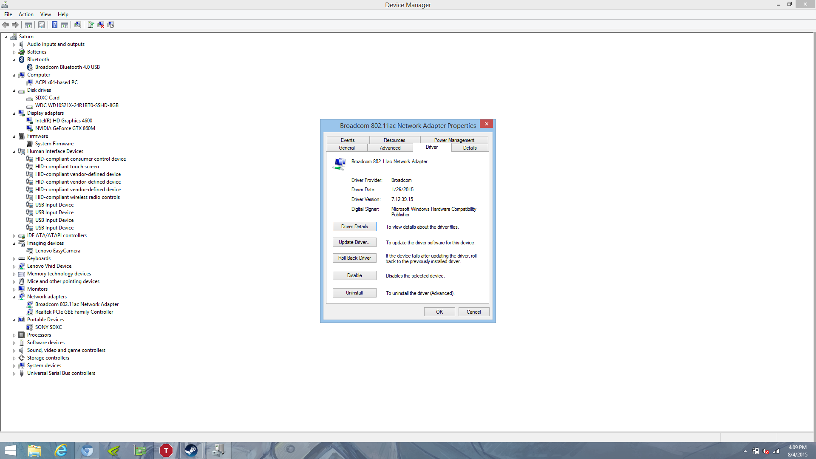Open the Action menu
This screenshot has width=816, height=459.
click(26, 14)
